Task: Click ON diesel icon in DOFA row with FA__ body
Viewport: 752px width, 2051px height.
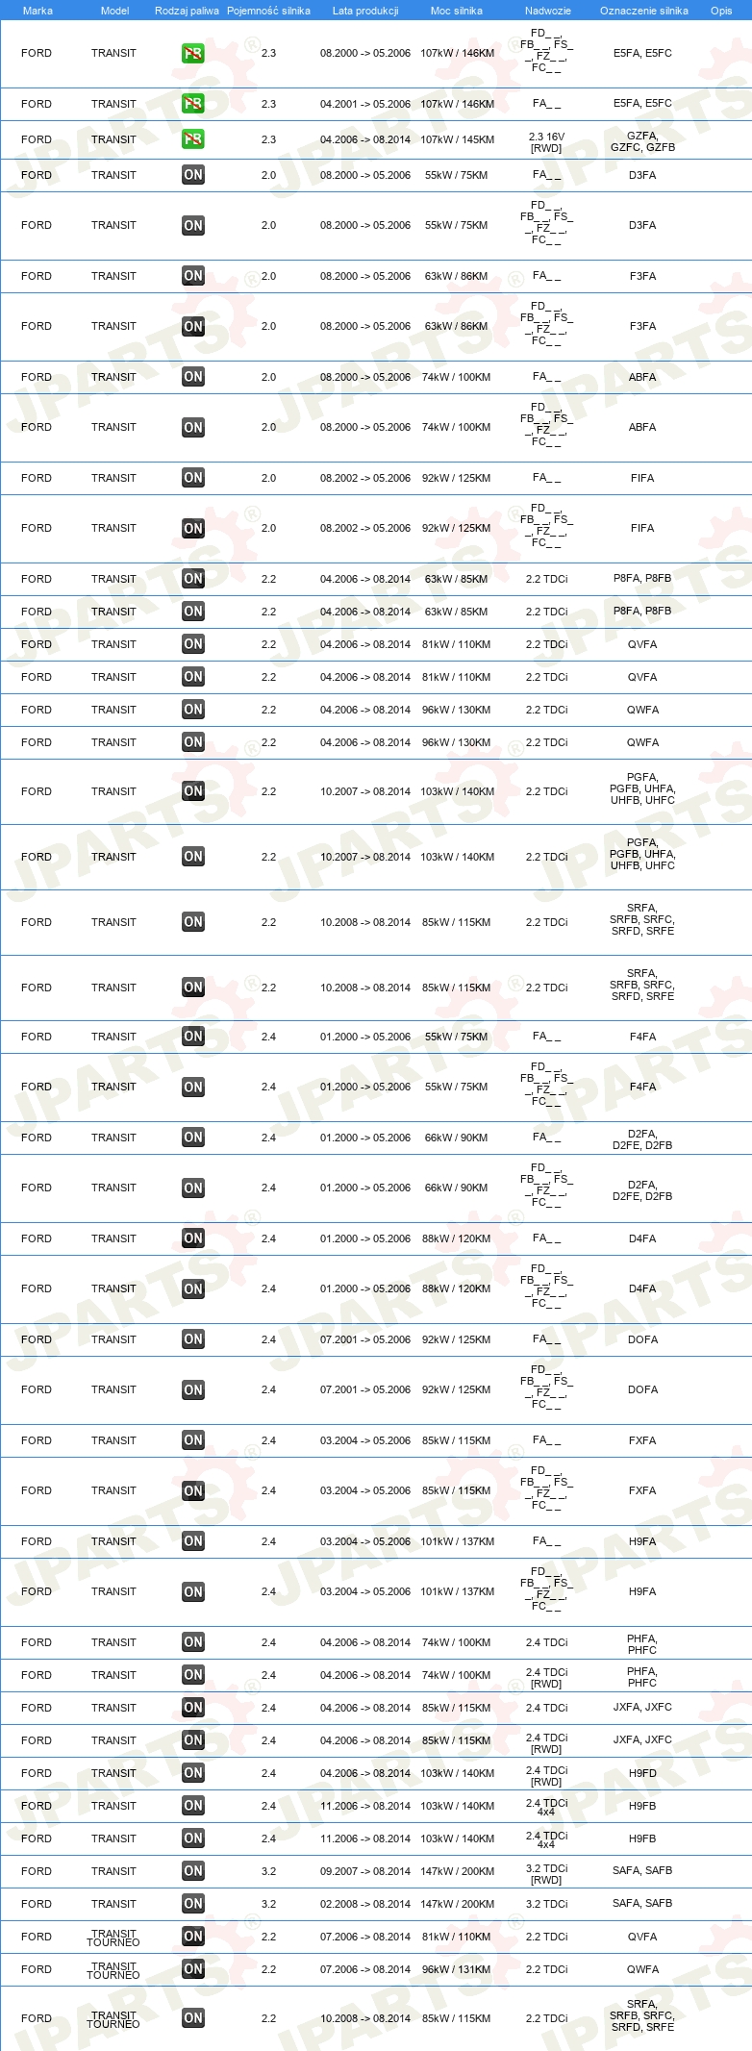Action: click(193, 1339)
